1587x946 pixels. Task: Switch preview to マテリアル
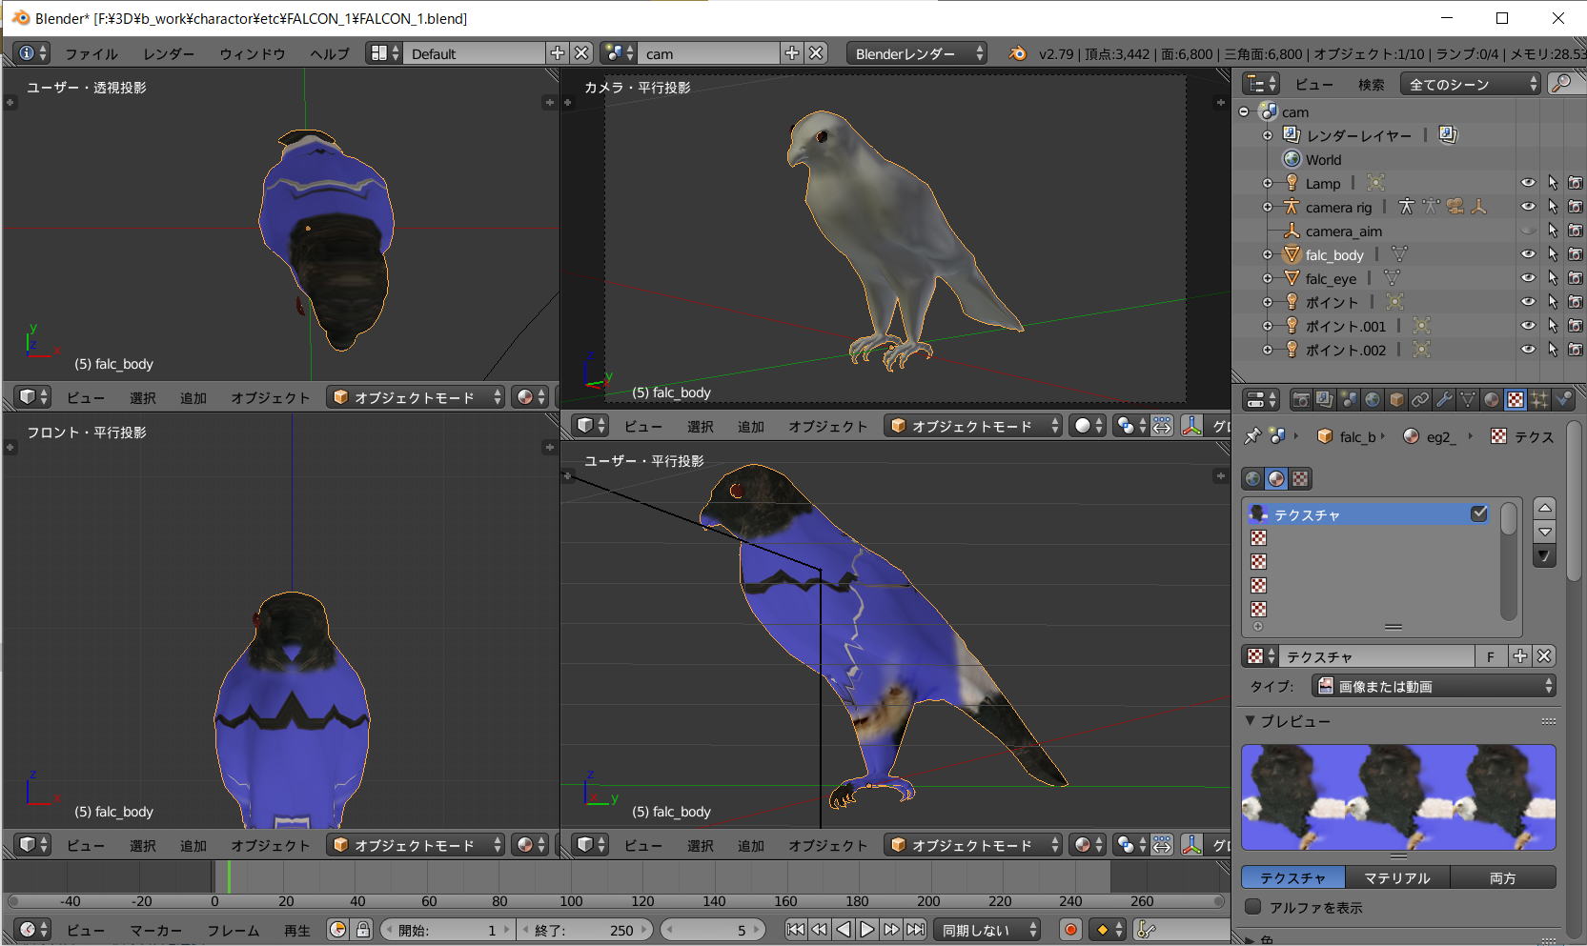(1396, 877)
